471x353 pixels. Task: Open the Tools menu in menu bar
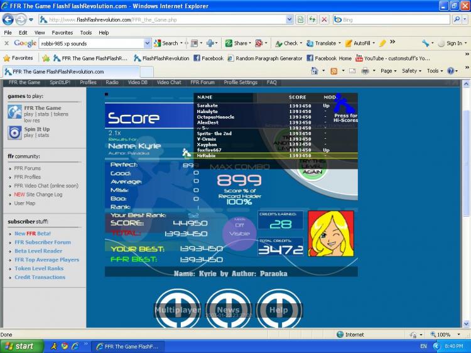point(85,33)
